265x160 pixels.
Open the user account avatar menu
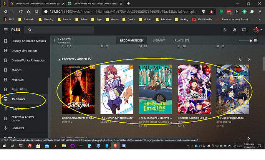tap(257, 30)
